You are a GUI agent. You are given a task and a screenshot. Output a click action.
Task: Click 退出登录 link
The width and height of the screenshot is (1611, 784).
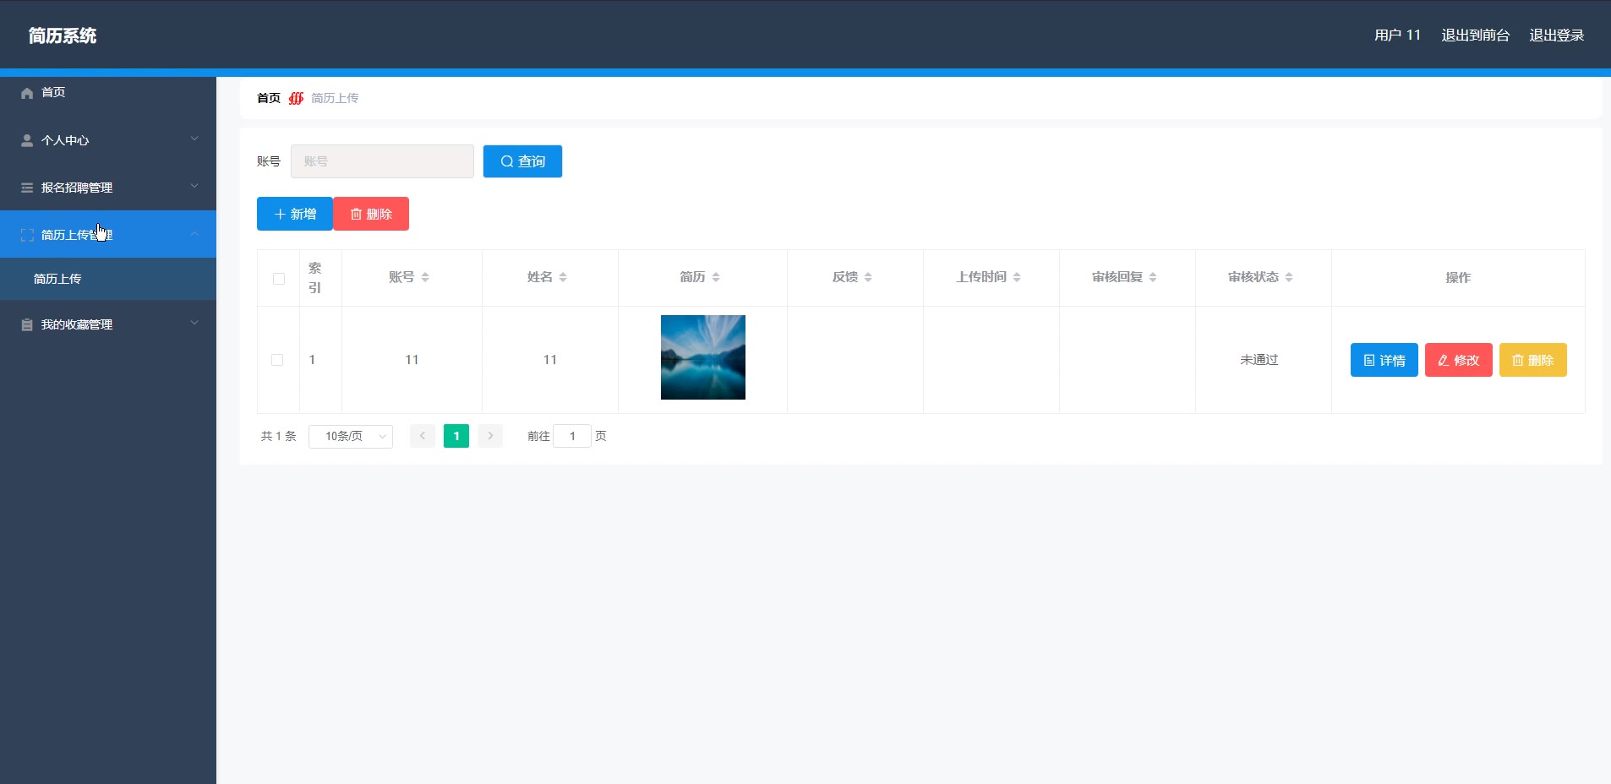point(1557,35)
